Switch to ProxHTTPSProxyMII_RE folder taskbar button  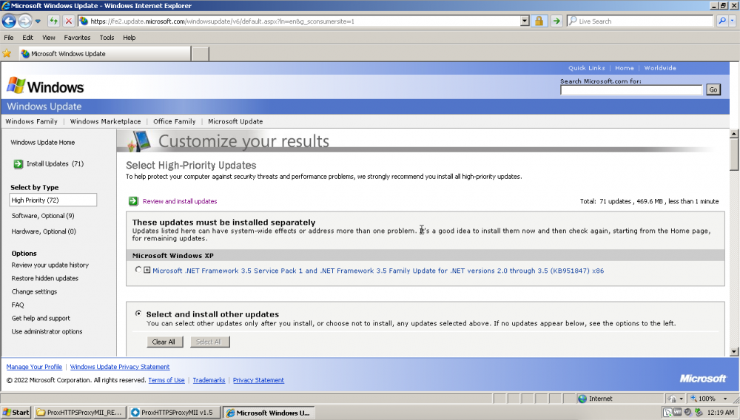(x=80, y=413)
